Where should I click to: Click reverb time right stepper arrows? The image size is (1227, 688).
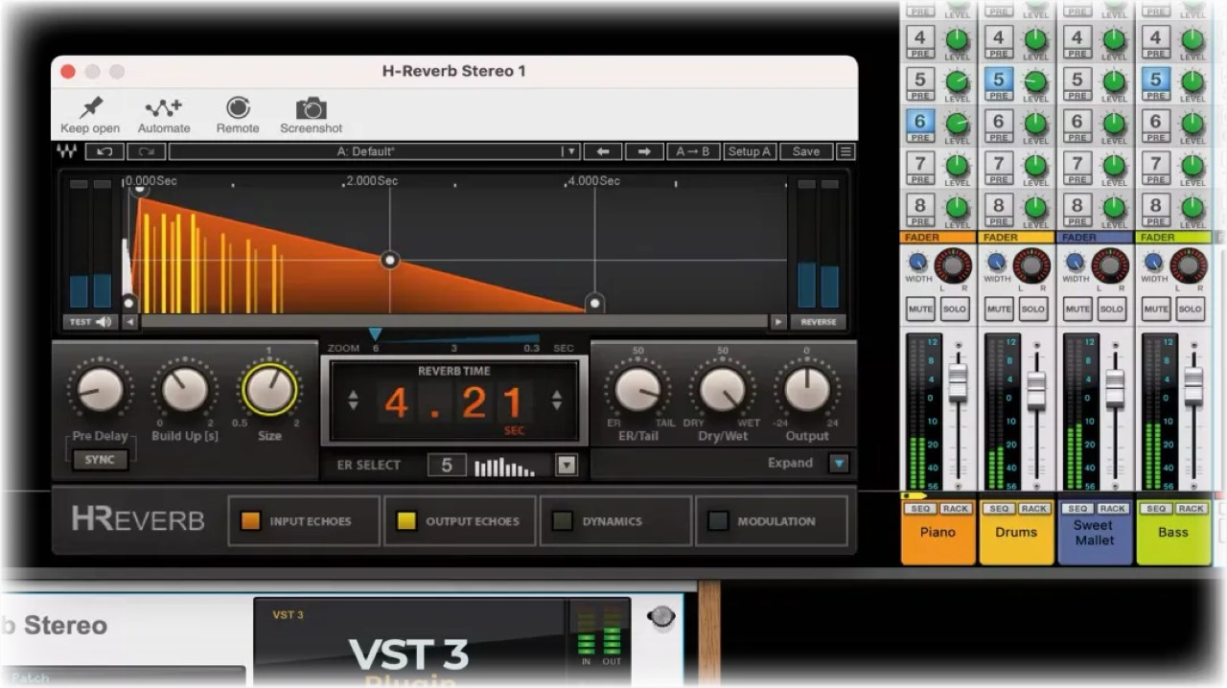tap(556, 401)
